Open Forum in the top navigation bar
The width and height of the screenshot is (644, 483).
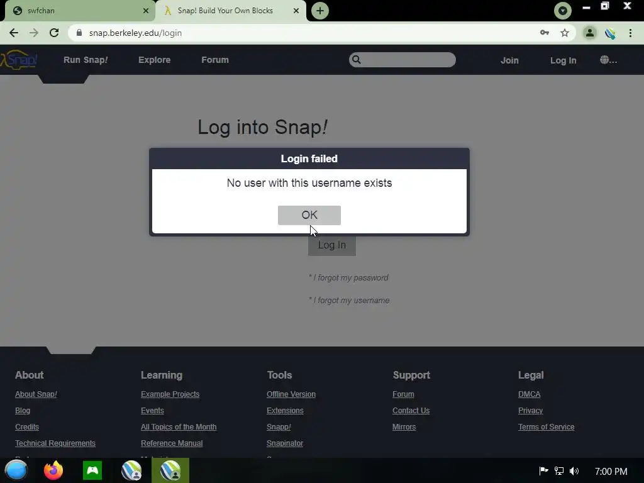pos(215,60)
